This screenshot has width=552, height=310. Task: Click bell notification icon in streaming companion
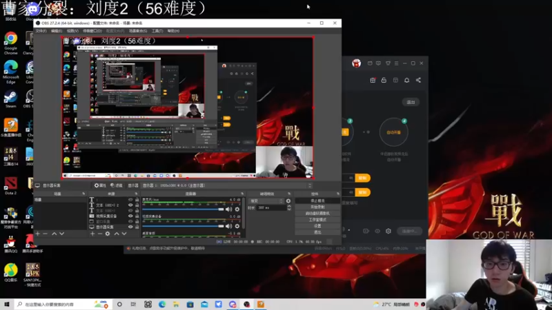pos(406,80)
